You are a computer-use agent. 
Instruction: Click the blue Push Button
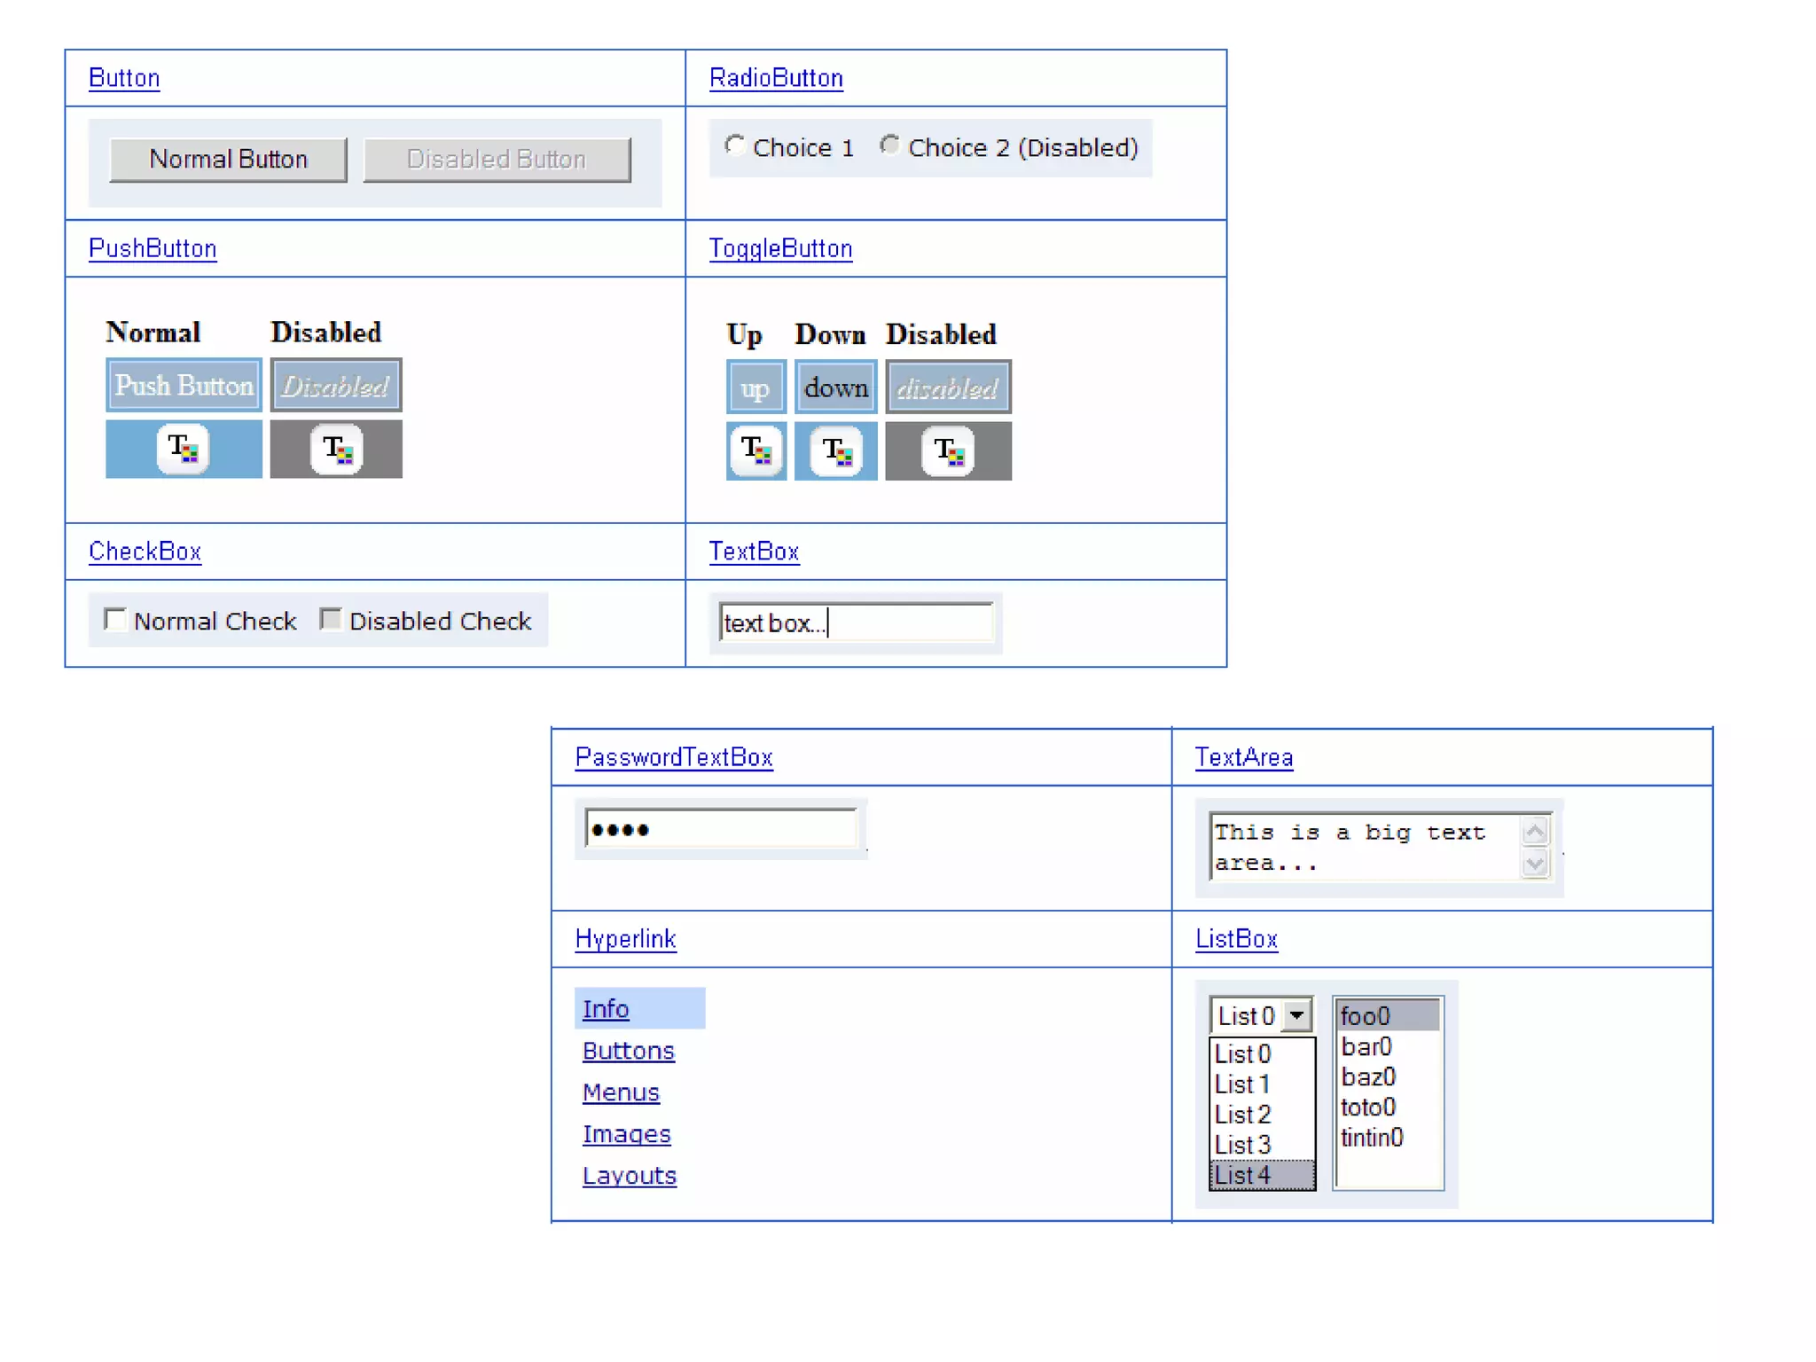click(x=184, y=386)
